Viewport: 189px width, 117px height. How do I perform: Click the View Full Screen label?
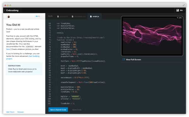pyautogui.click(x=134, y=60)
